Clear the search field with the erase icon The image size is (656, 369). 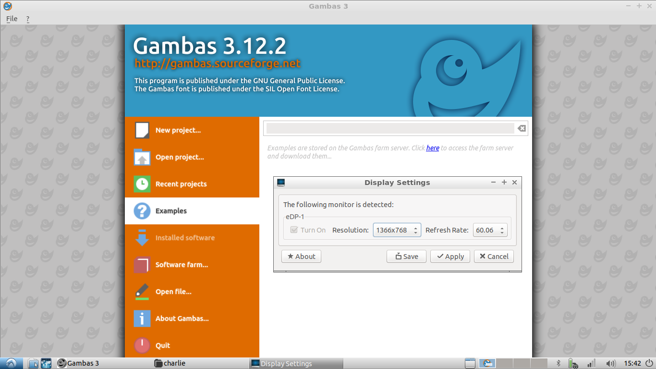(522, 128)
